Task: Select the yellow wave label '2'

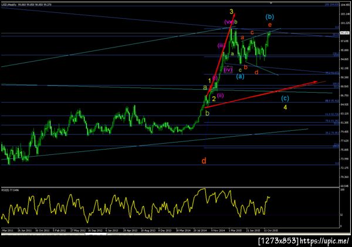Action: click(214, 99)
